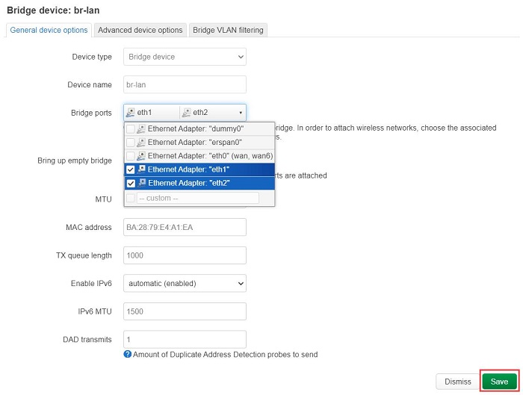Open the Device type dropdown
The height and width of the screenshot is (395, 523).
pos(185,57)
